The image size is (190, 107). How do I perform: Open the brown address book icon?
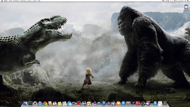(x=50, y=103)
